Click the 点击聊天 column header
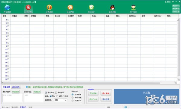181x109 pixels. tap(71, 16)
